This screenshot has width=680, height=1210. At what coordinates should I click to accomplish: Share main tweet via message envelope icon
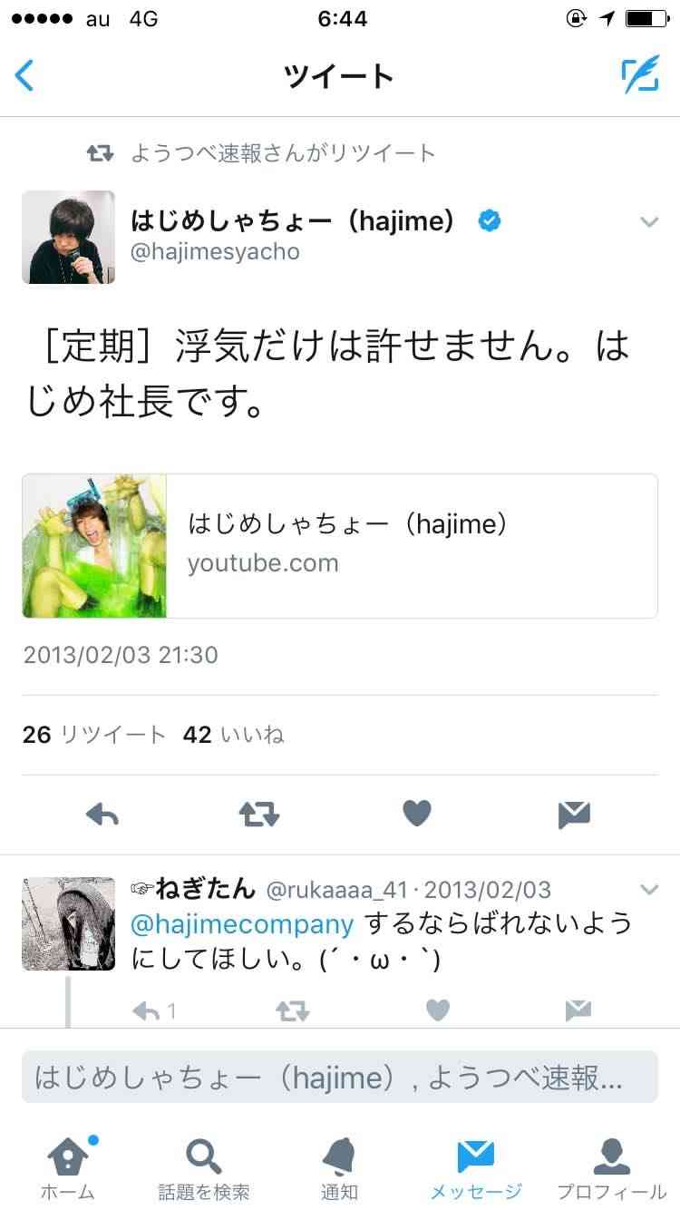pyautogui.click(x=574, y=815)
